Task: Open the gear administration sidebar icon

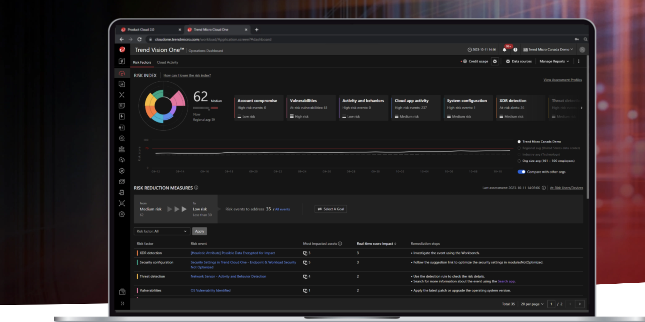Action: pyautogui.click(x=122, y=214)
